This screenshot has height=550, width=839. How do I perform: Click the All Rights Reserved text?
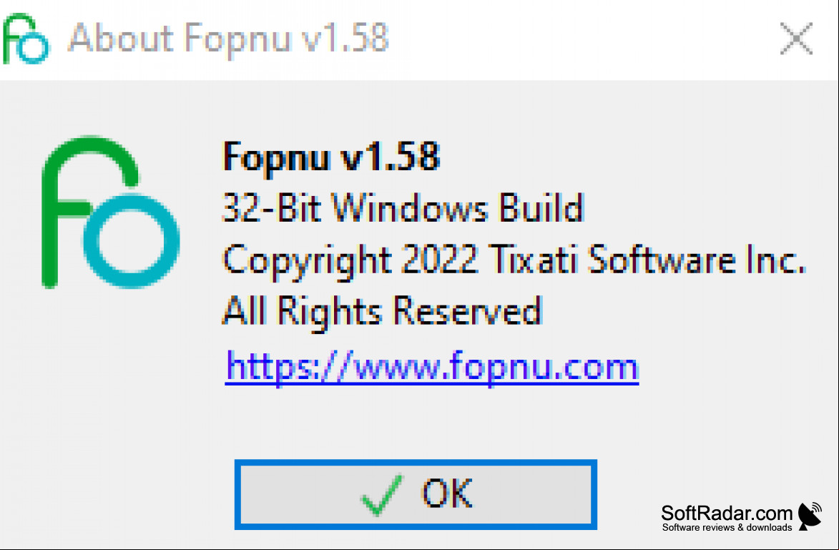[382, 311]
